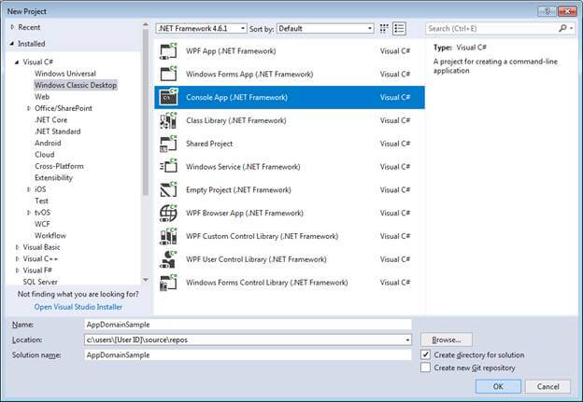The image size is (583, 402).
Task: Select the Cloud category
Action: coord(45,155)
